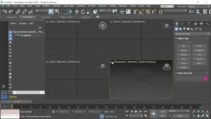Open the Modify tab in Command Panel

(x=183, y=24)
